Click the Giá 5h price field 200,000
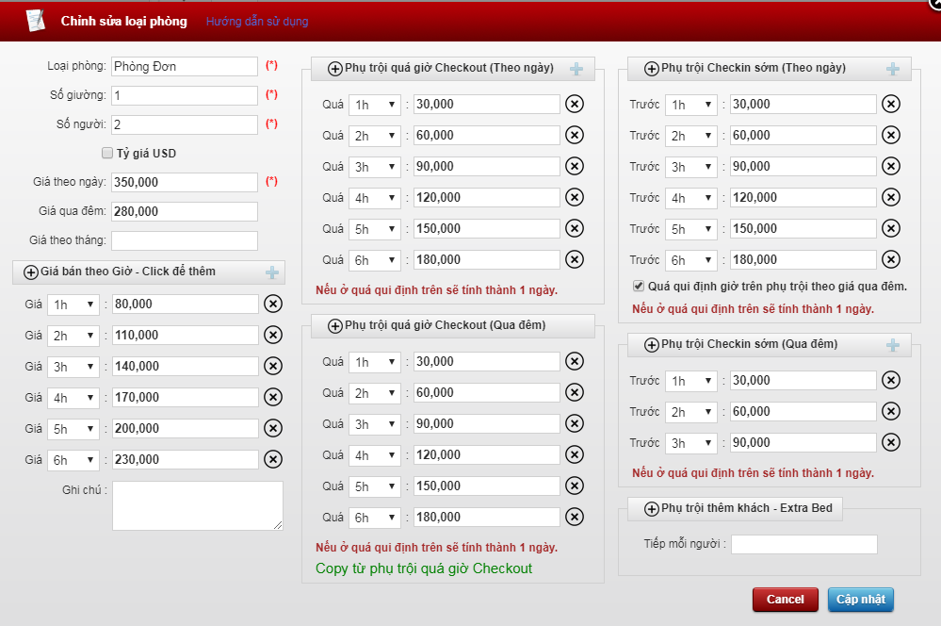This screenshot has width=941, height=626. coord(186,428)
